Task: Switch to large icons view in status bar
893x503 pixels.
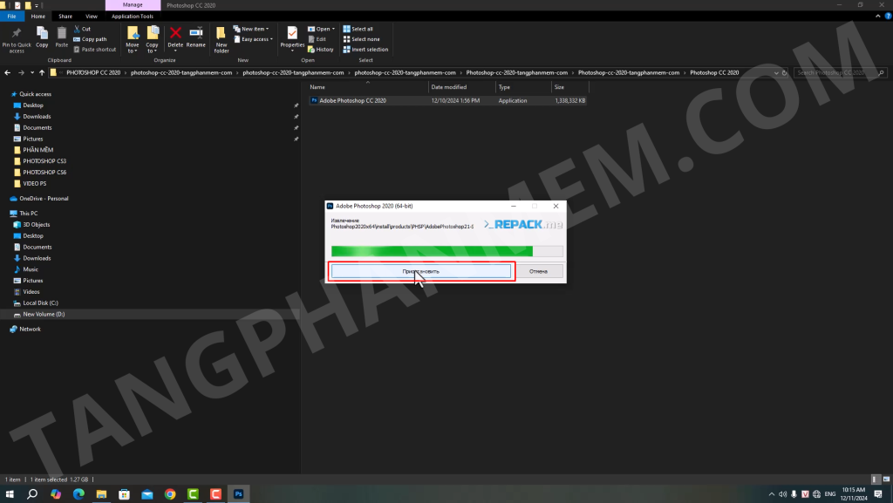Action: 885,479
